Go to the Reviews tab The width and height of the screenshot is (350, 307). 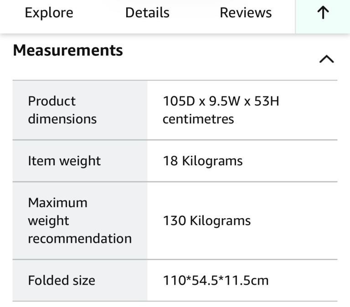point(246,13)
